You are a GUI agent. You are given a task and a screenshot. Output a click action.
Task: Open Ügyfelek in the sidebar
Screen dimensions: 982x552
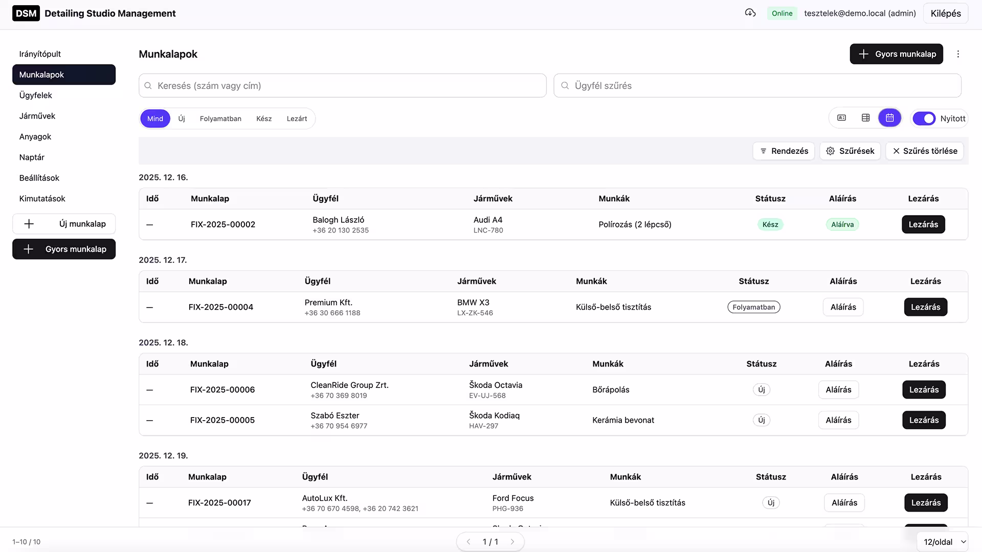pos(36,96)
